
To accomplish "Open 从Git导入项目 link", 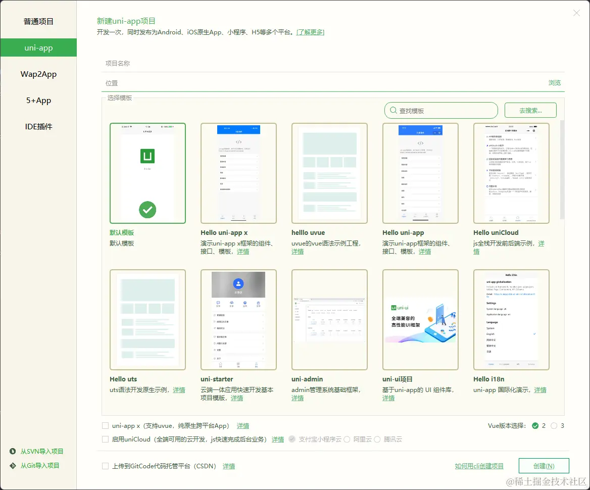I will click(40, 466).
